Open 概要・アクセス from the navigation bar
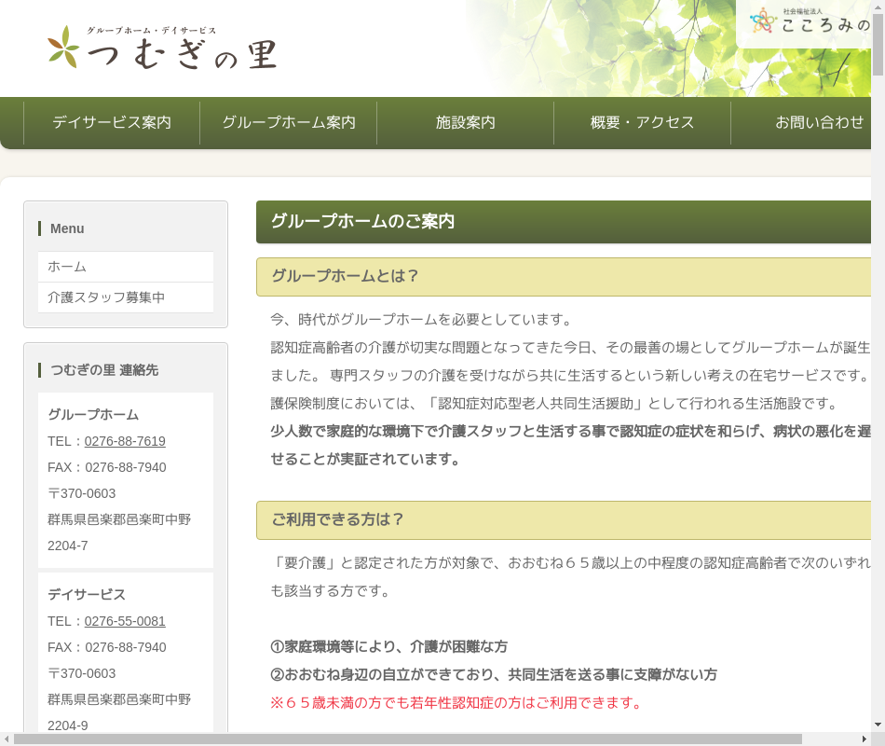 (x=643, y=122)
